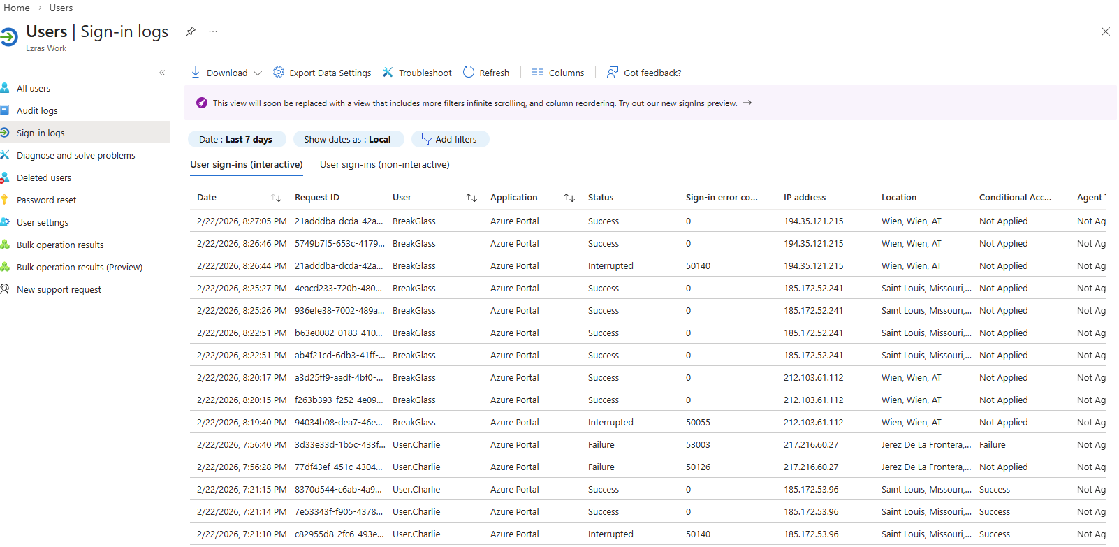Select Sign-in logs in sidebar
This screenshot has height=547, width=1119.
(85, 133)
